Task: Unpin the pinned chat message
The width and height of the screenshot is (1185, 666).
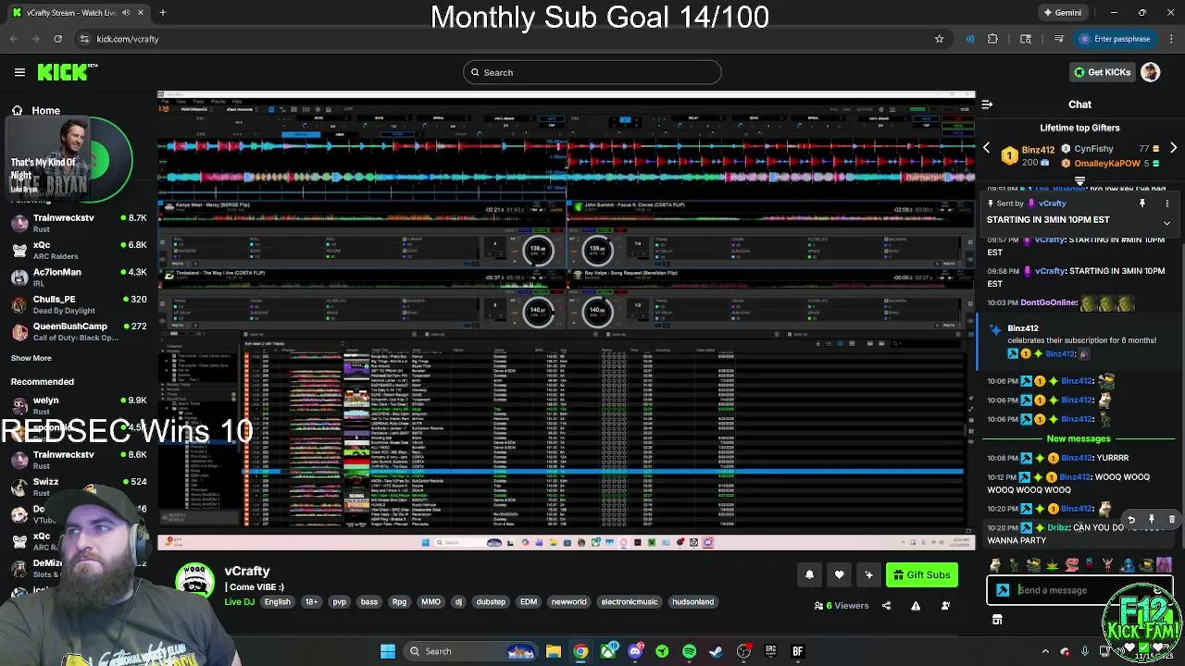Action: point(1142,203)
